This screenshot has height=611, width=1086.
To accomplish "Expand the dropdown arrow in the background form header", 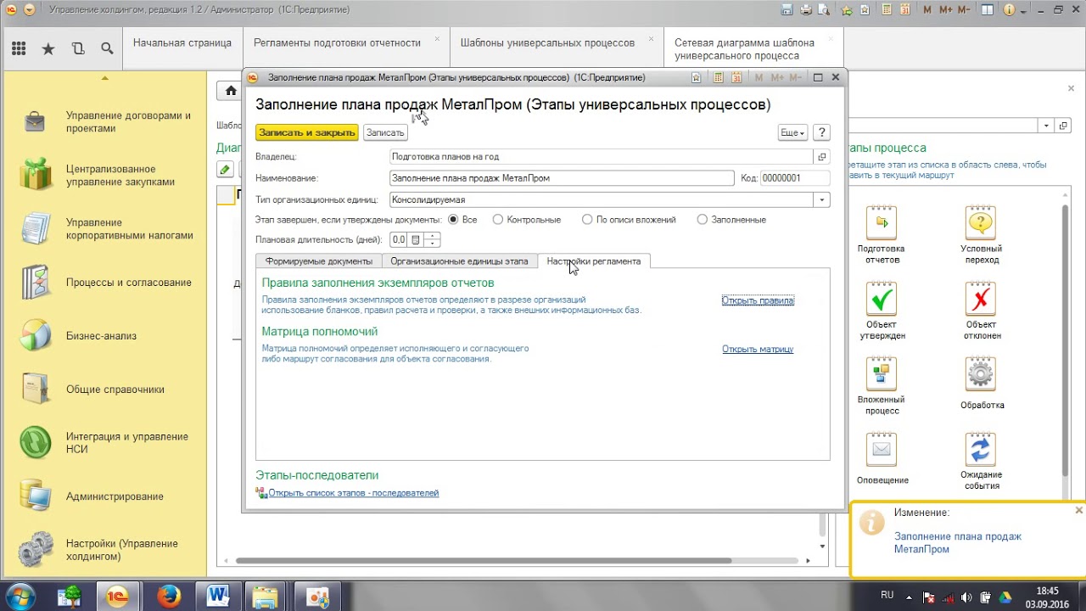I will (x=1047, y=126).
